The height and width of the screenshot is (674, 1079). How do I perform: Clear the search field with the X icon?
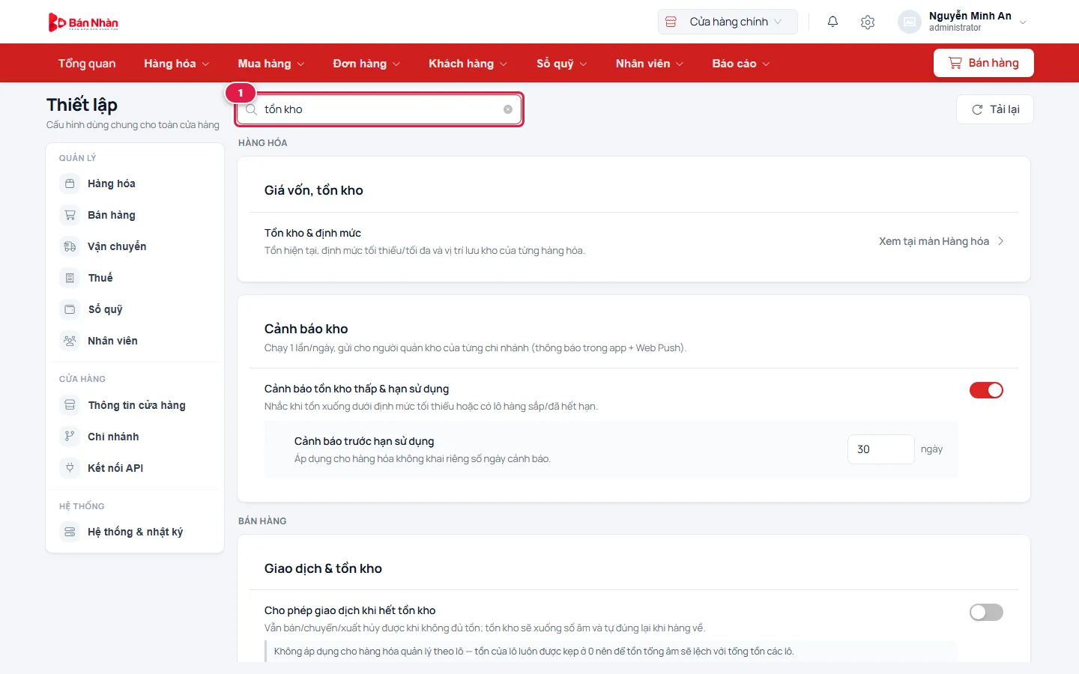click(x=508, y=109)
